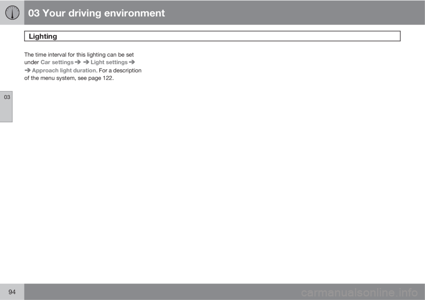This screenshot has height=300, width=425.
Task: Click the page number 94
Action: [12, 292]
